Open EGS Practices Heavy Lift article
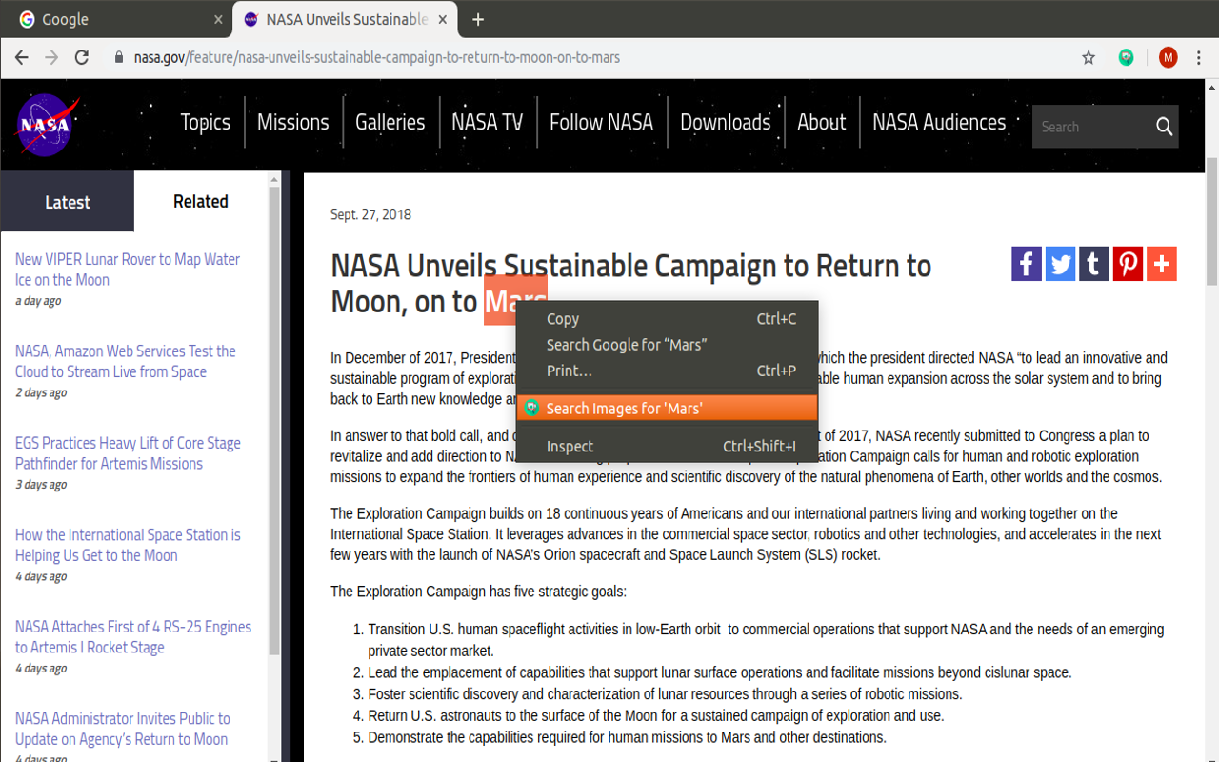 point(128,453)
